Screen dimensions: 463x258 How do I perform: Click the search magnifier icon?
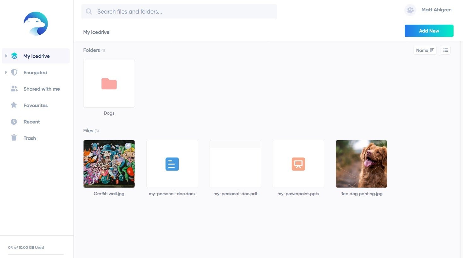(89, 12)
